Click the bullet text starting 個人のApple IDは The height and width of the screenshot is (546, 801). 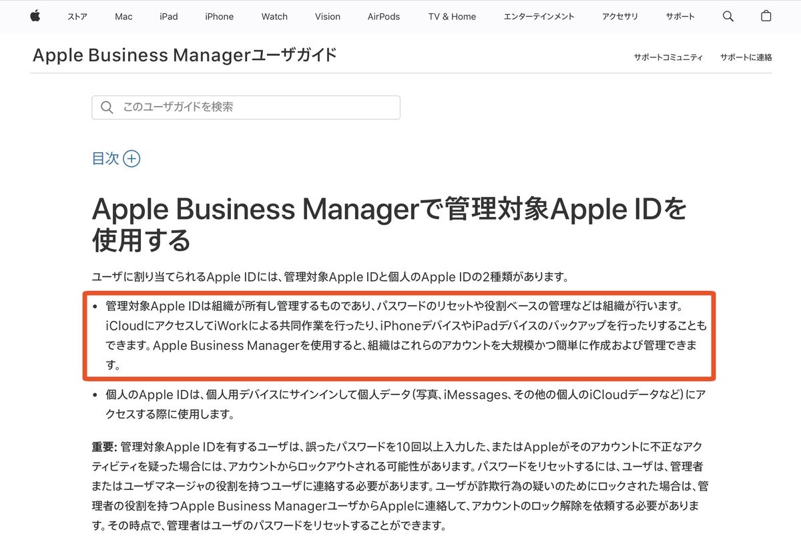[x=406, y=404]
